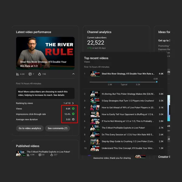
Task: Click the Channel analytics heading
Action: (x=99, y=32)
